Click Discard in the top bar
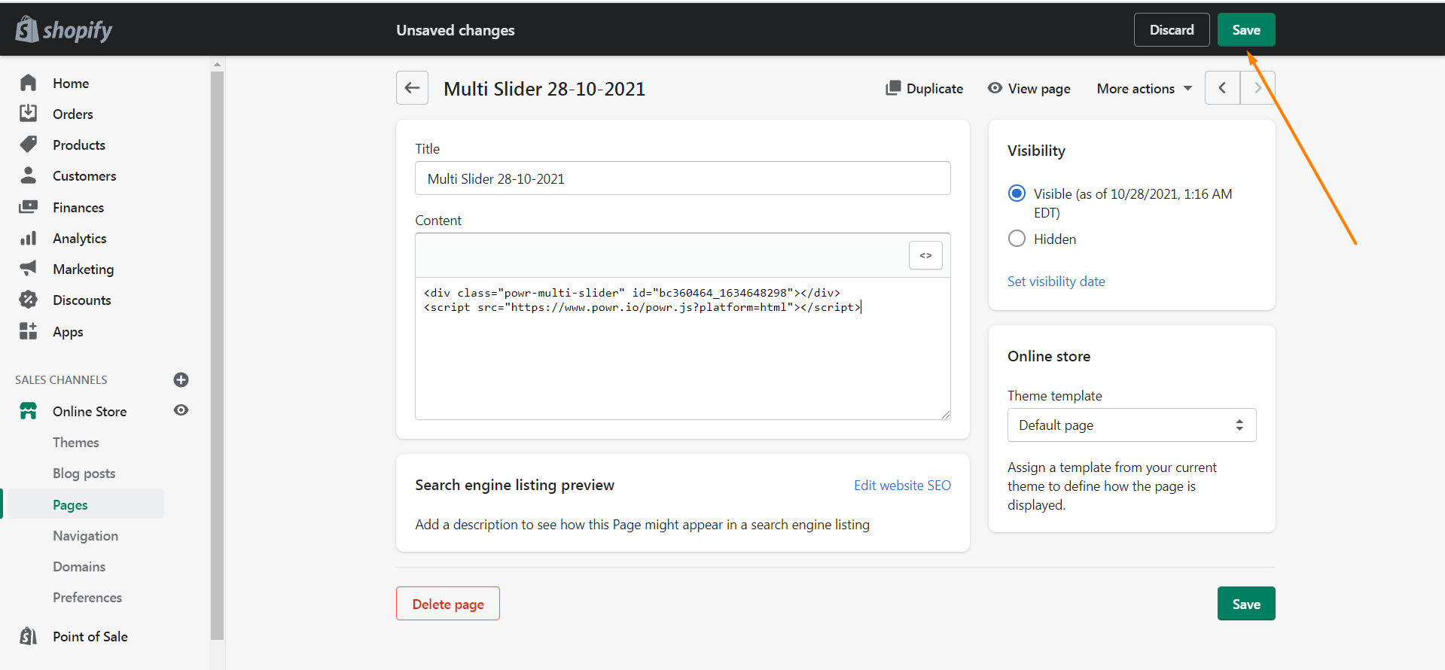Screen dimensions: 1445x670 (1172, 30)
